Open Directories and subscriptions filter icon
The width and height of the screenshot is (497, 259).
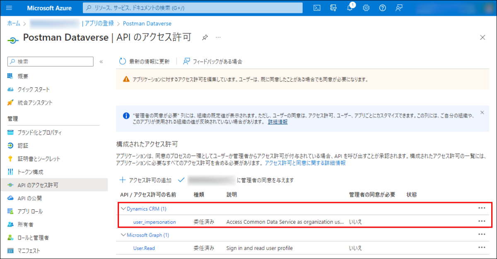click(333, 8)
